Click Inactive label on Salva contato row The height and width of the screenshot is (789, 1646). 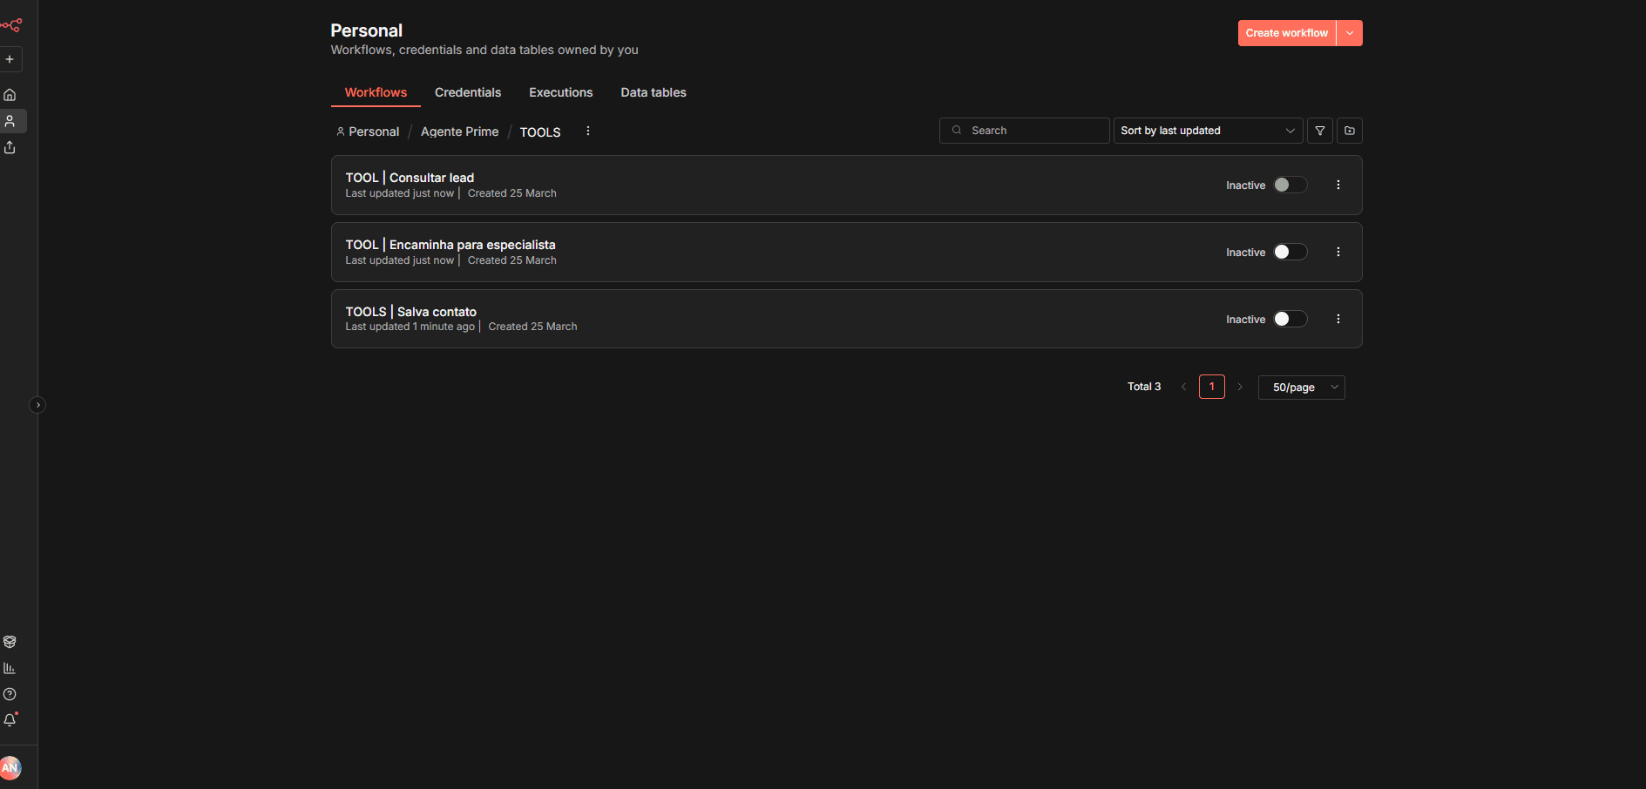(1246, 320)
